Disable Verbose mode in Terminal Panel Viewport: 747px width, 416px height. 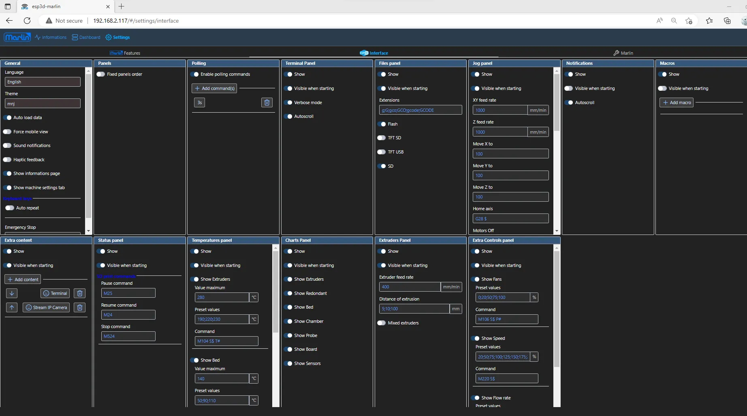(x=288, y=102)
